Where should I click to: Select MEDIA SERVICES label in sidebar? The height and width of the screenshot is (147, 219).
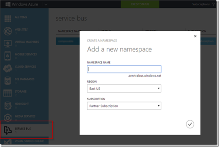click(x=25, y=116)
